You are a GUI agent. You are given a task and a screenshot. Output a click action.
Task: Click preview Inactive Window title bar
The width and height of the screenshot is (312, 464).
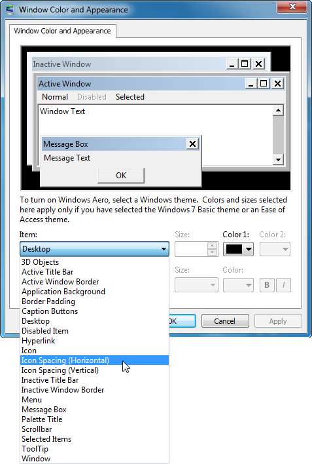point(128,64)
